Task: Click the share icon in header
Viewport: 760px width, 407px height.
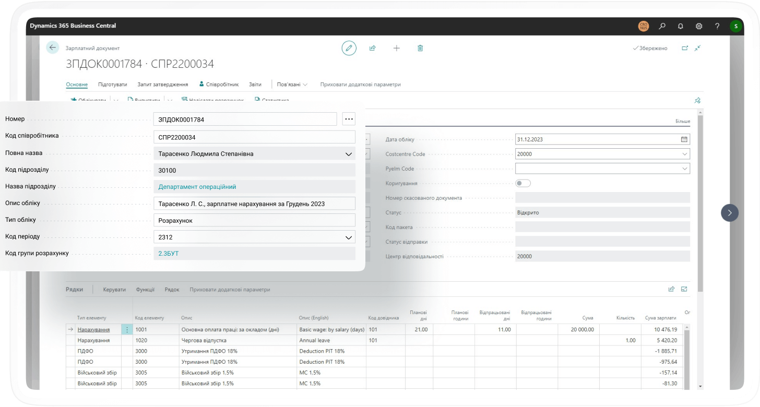Action: [373, 48]
